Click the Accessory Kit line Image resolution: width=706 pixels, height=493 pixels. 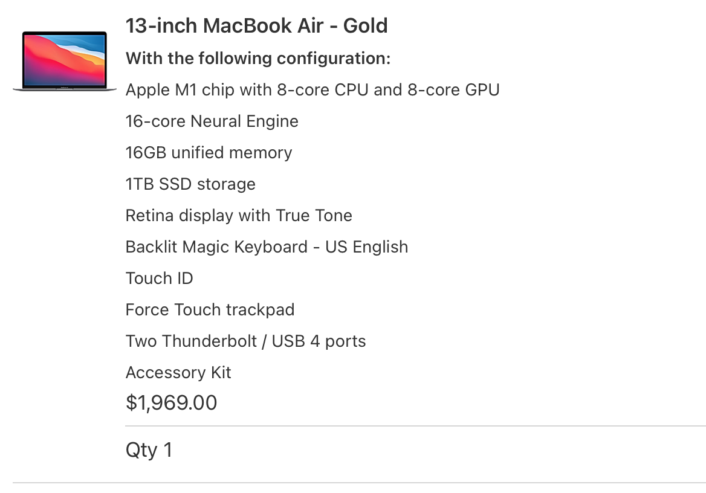click(x=178, y=373)
